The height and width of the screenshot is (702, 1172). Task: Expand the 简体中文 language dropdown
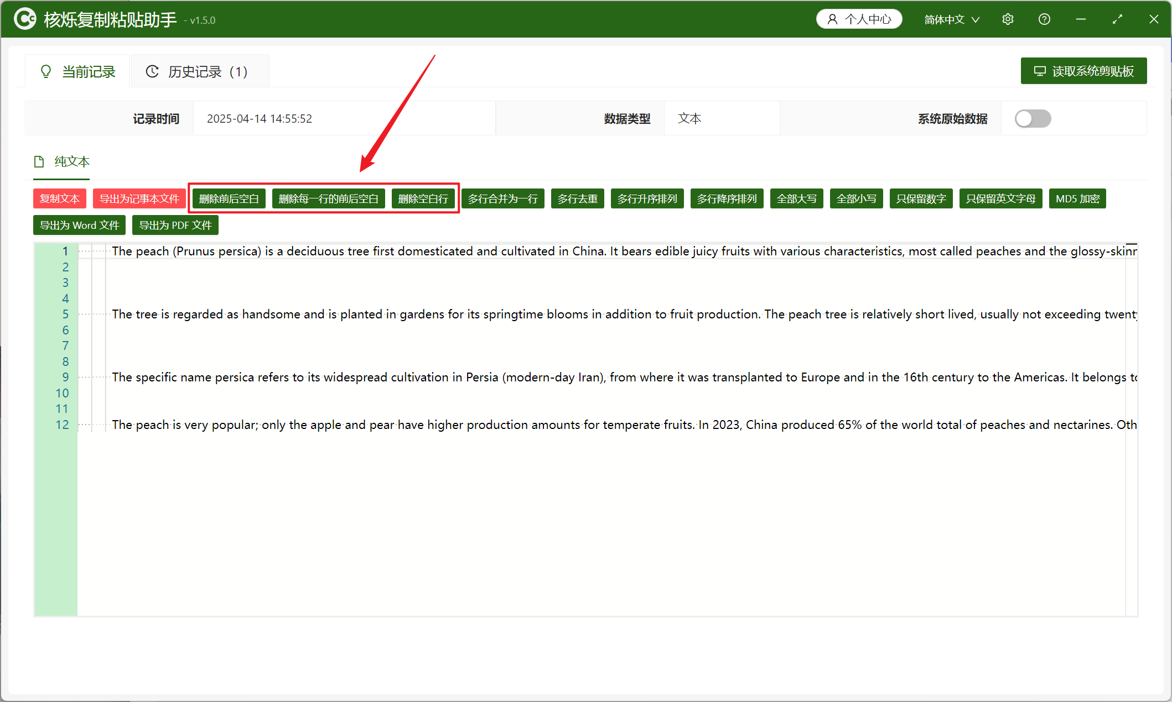[952, 19]
